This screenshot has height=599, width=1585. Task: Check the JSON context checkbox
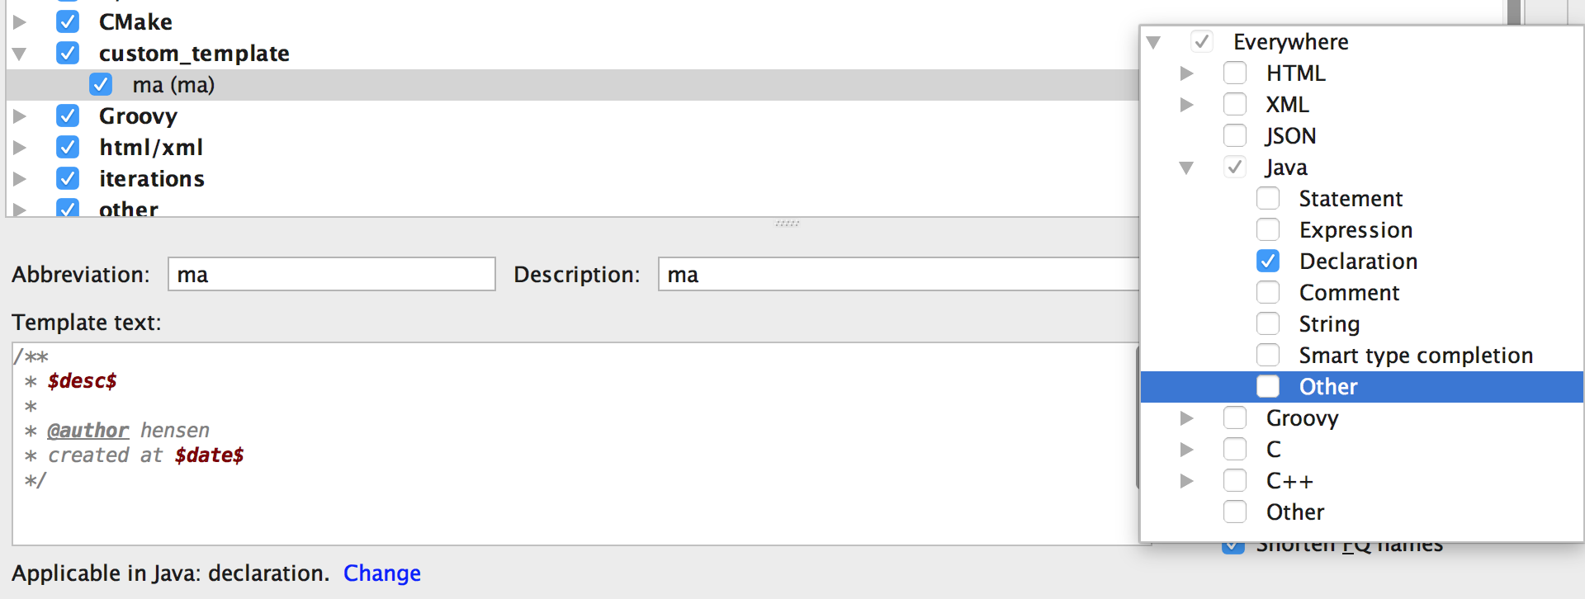[x=1235, y=135]
